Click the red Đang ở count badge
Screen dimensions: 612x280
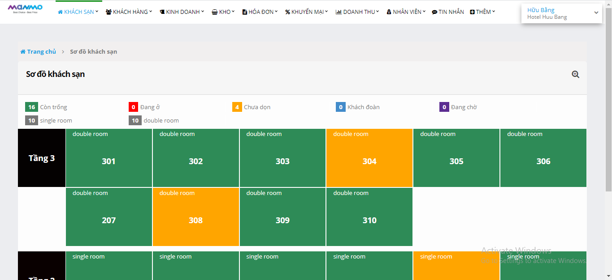tap(134, 107)
